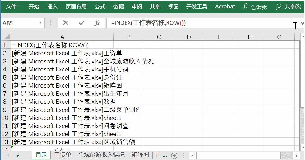Open the 开发工具 ribbon tab

[197, 7]
